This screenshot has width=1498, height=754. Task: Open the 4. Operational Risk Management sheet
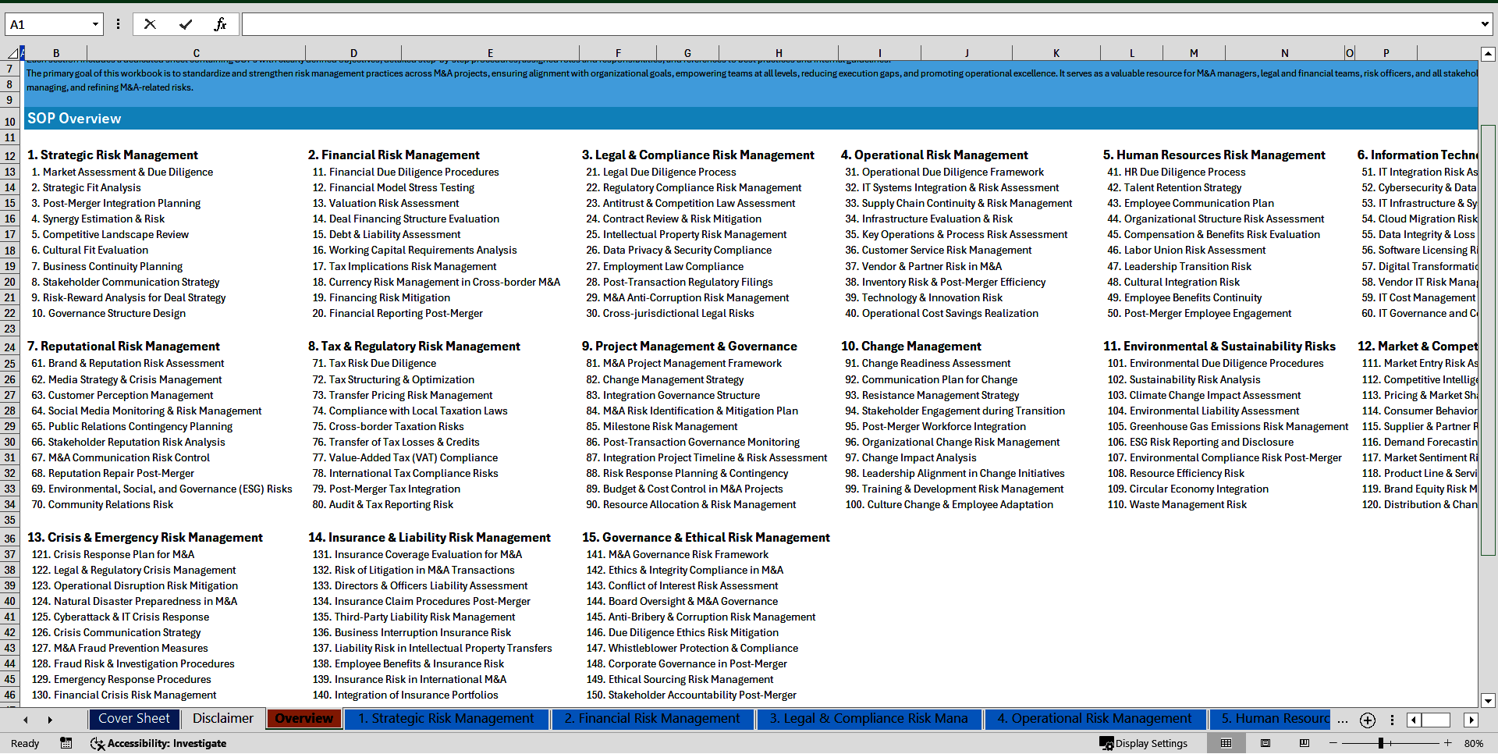pyautogui.click(x=1094, y=718)
